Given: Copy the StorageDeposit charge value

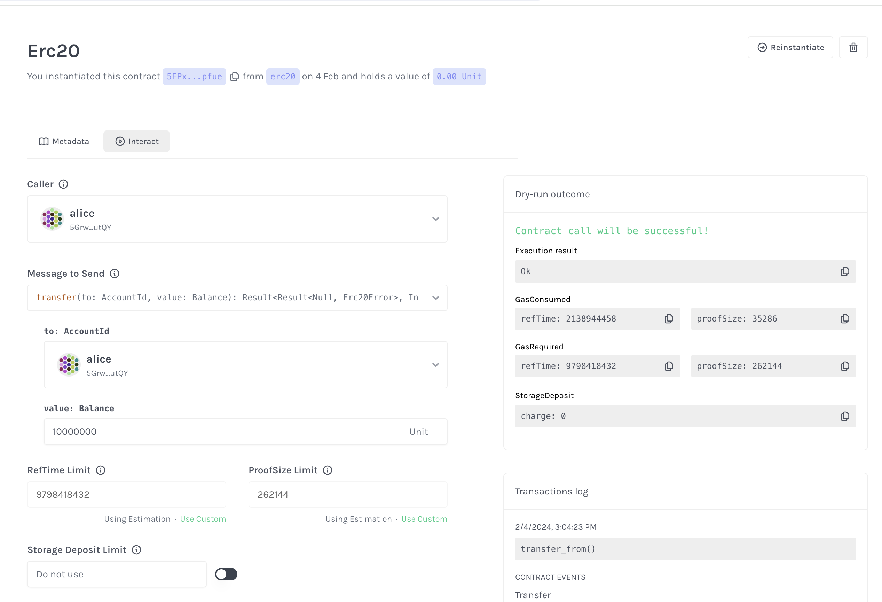Looking at the screenshot, I should (x=844, y=416).
